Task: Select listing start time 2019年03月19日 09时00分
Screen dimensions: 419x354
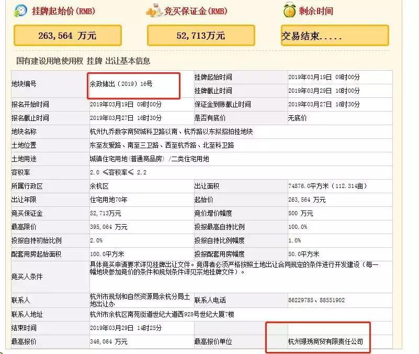Action: pos(324,78)
